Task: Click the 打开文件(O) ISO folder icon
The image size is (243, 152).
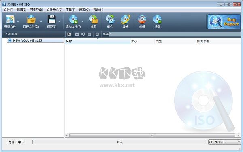Action: click(x=31, y=19)
